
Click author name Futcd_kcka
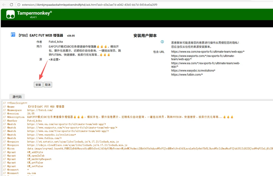[56, 42]
